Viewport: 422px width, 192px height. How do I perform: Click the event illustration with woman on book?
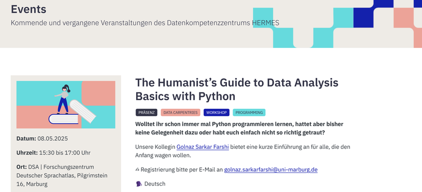tap(65, 105)
